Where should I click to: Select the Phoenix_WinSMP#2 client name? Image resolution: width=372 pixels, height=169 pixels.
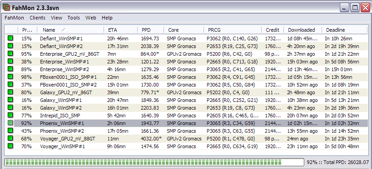coord(62,131)
